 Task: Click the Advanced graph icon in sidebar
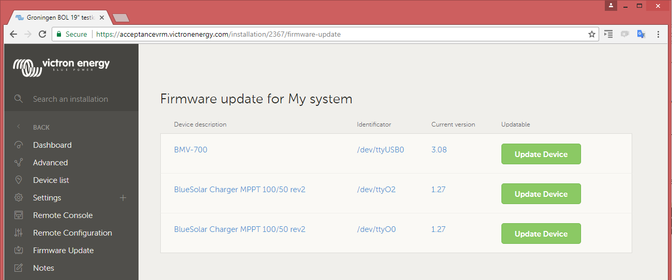pos(19,163)
